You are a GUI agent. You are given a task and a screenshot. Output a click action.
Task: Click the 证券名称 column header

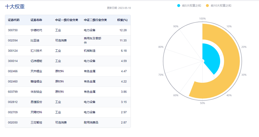point(36,20)
